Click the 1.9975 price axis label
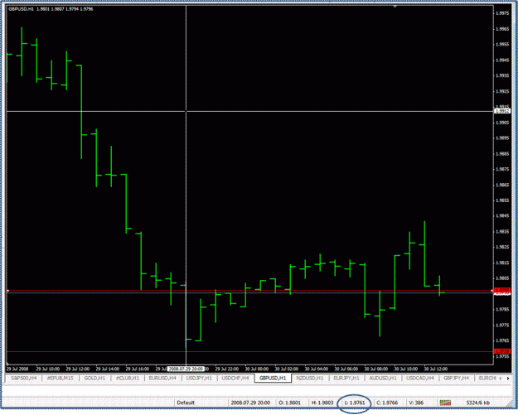Screen dimensions: 518x415 (x=502, y=13)
